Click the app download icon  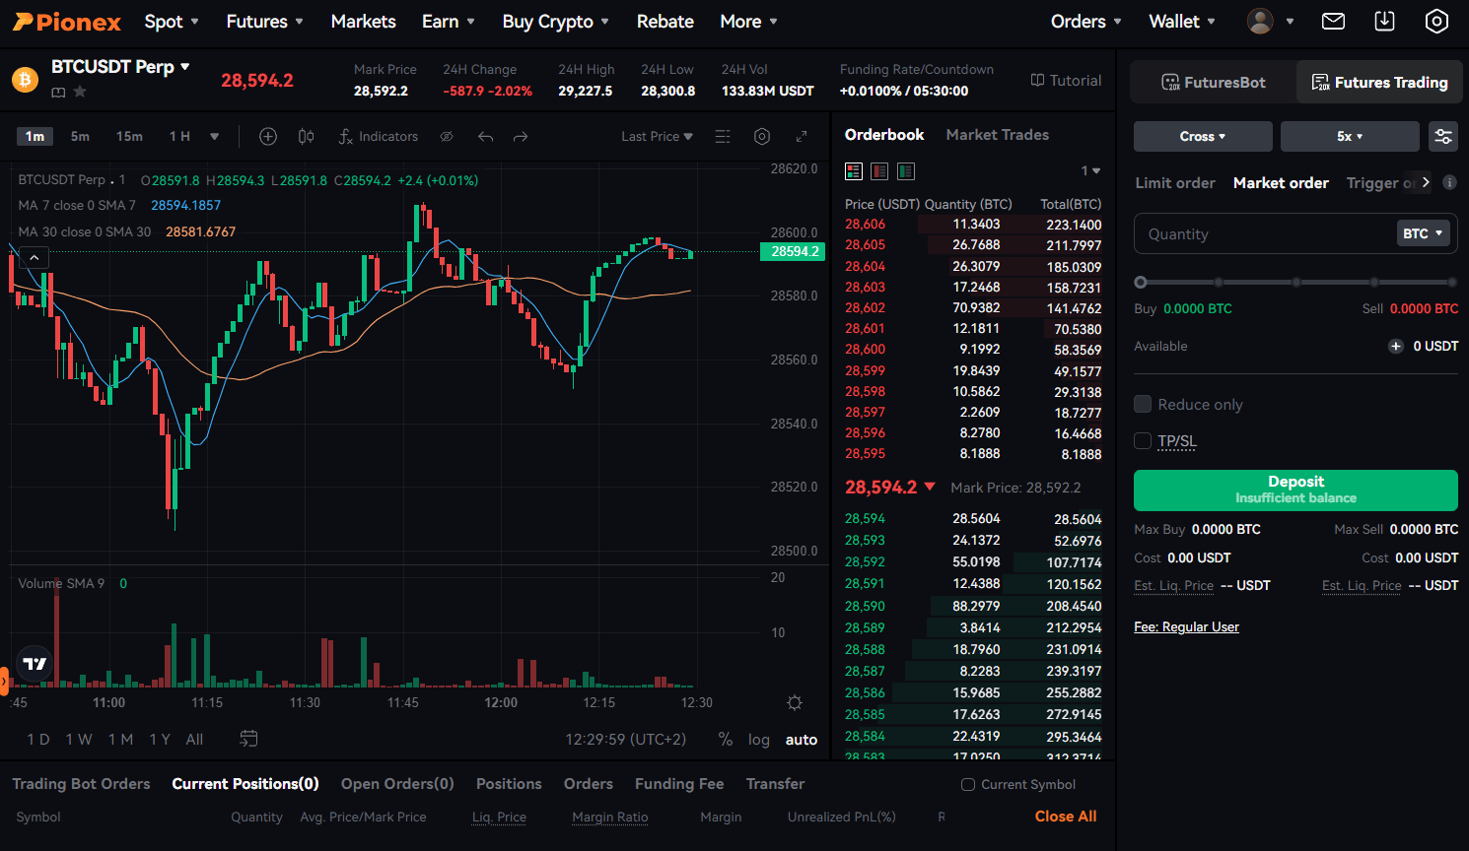1385,22
